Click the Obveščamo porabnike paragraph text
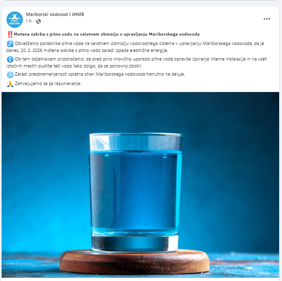282x281 pixels. [x=135, y=47]
